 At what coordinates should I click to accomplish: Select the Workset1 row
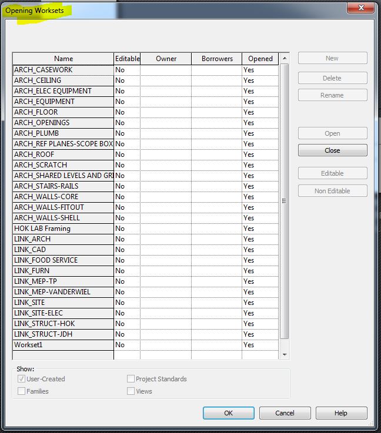(x=63, y=345)
